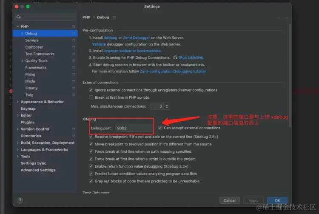This screenshot has width=319, height=214.
Task: Click the project icon on Directories row
Action: click(74, 136)
